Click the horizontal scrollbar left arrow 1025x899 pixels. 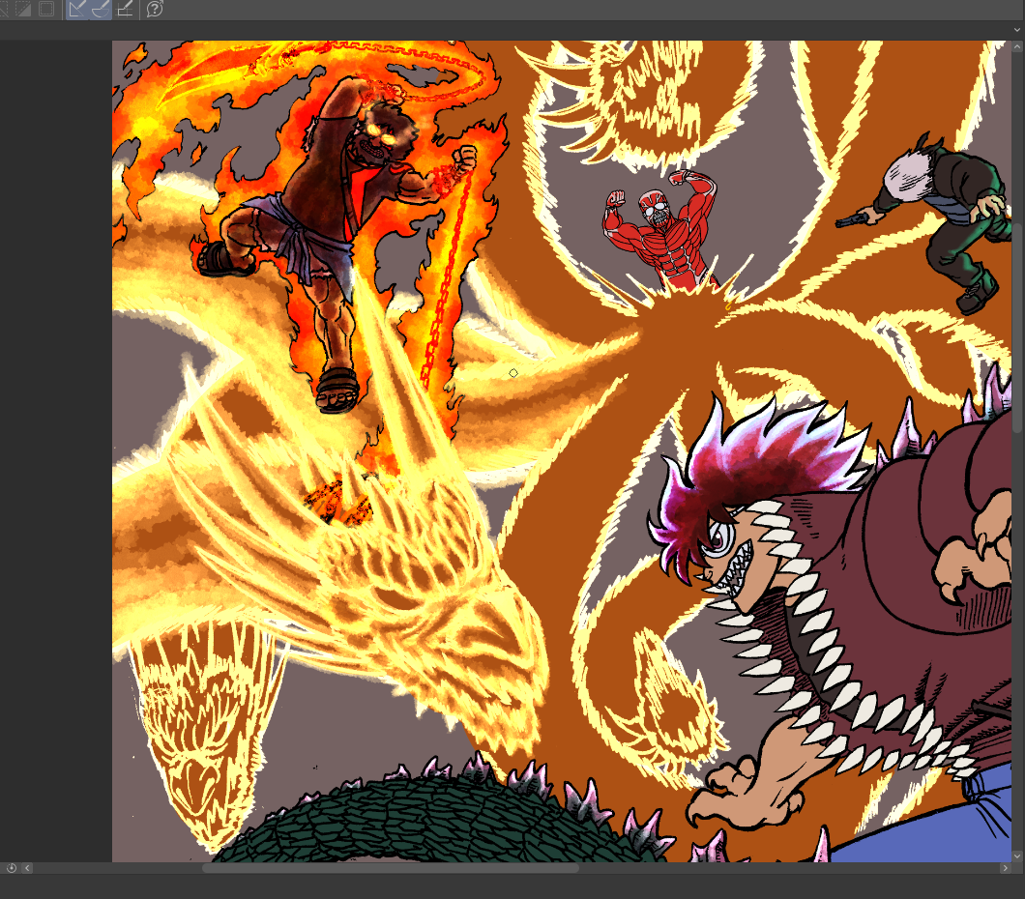click(x=27, y=868)
